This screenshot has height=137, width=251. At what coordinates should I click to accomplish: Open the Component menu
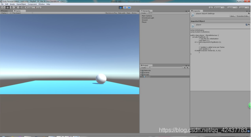coord(32,4)
